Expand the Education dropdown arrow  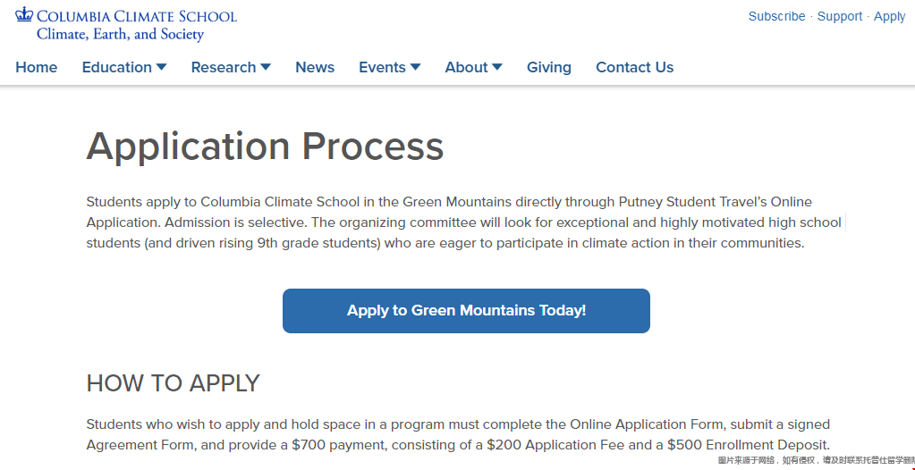click(x=162, y=67)
